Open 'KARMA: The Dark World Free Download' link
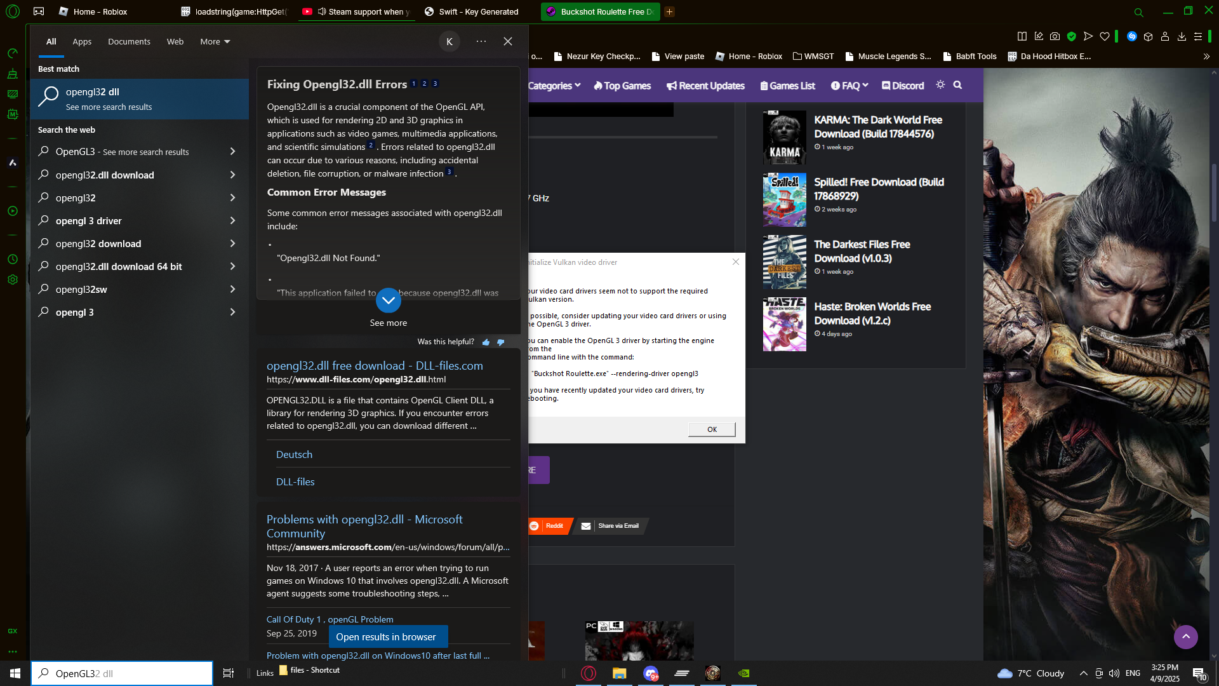The height and width of the screenshot is (686, 1219). (x=878, y=127)
